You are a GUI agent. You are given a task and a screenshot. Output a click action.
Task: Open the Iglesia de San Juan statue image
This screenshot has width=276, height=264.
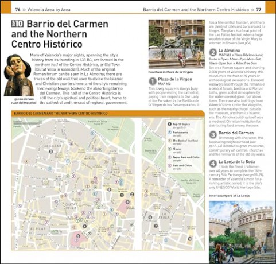[18, 75]
